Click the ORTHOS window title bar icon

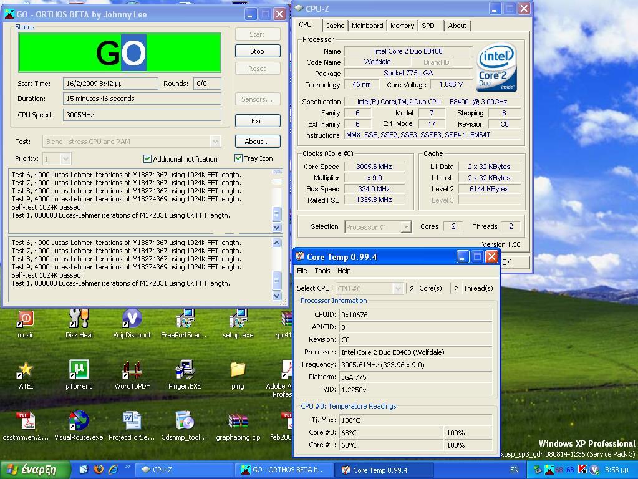tap(9, 14)
